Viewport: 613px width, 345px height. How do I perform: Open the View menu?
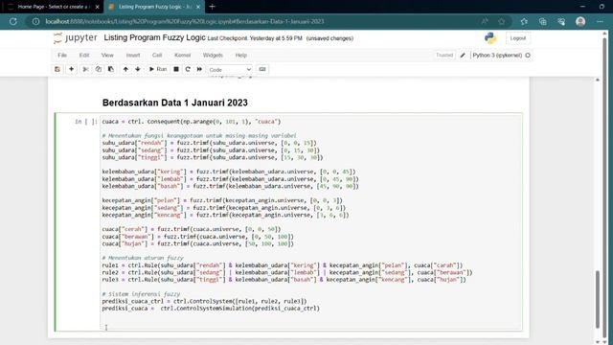tap(107, 56)
